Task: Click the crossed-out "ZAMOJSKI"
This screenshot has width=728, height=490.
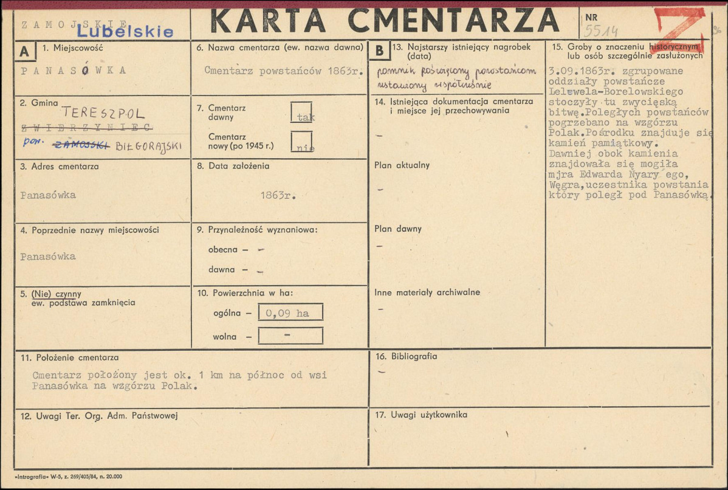Action: pos(81,145)
